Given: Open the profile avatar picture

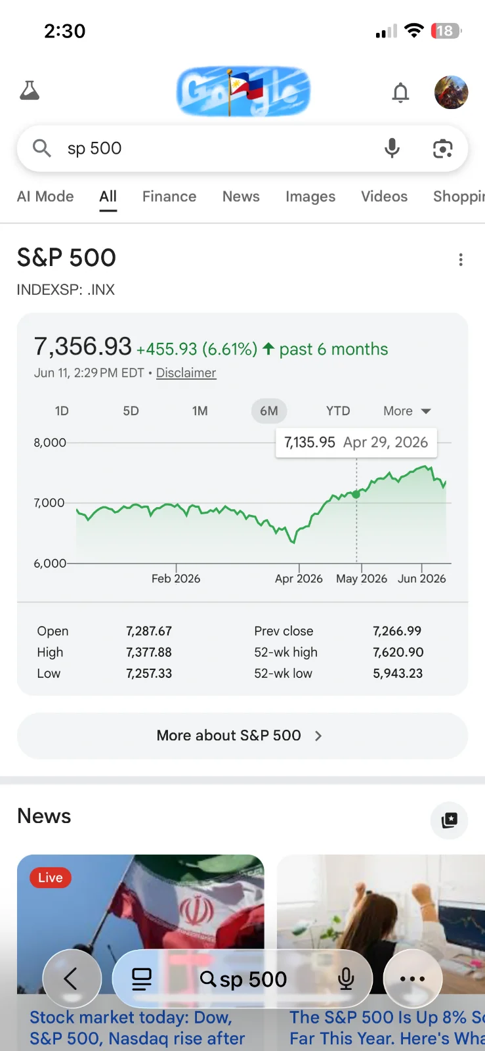Looking at the screenshot, I should pyautogui.click(x=451, y=92).
